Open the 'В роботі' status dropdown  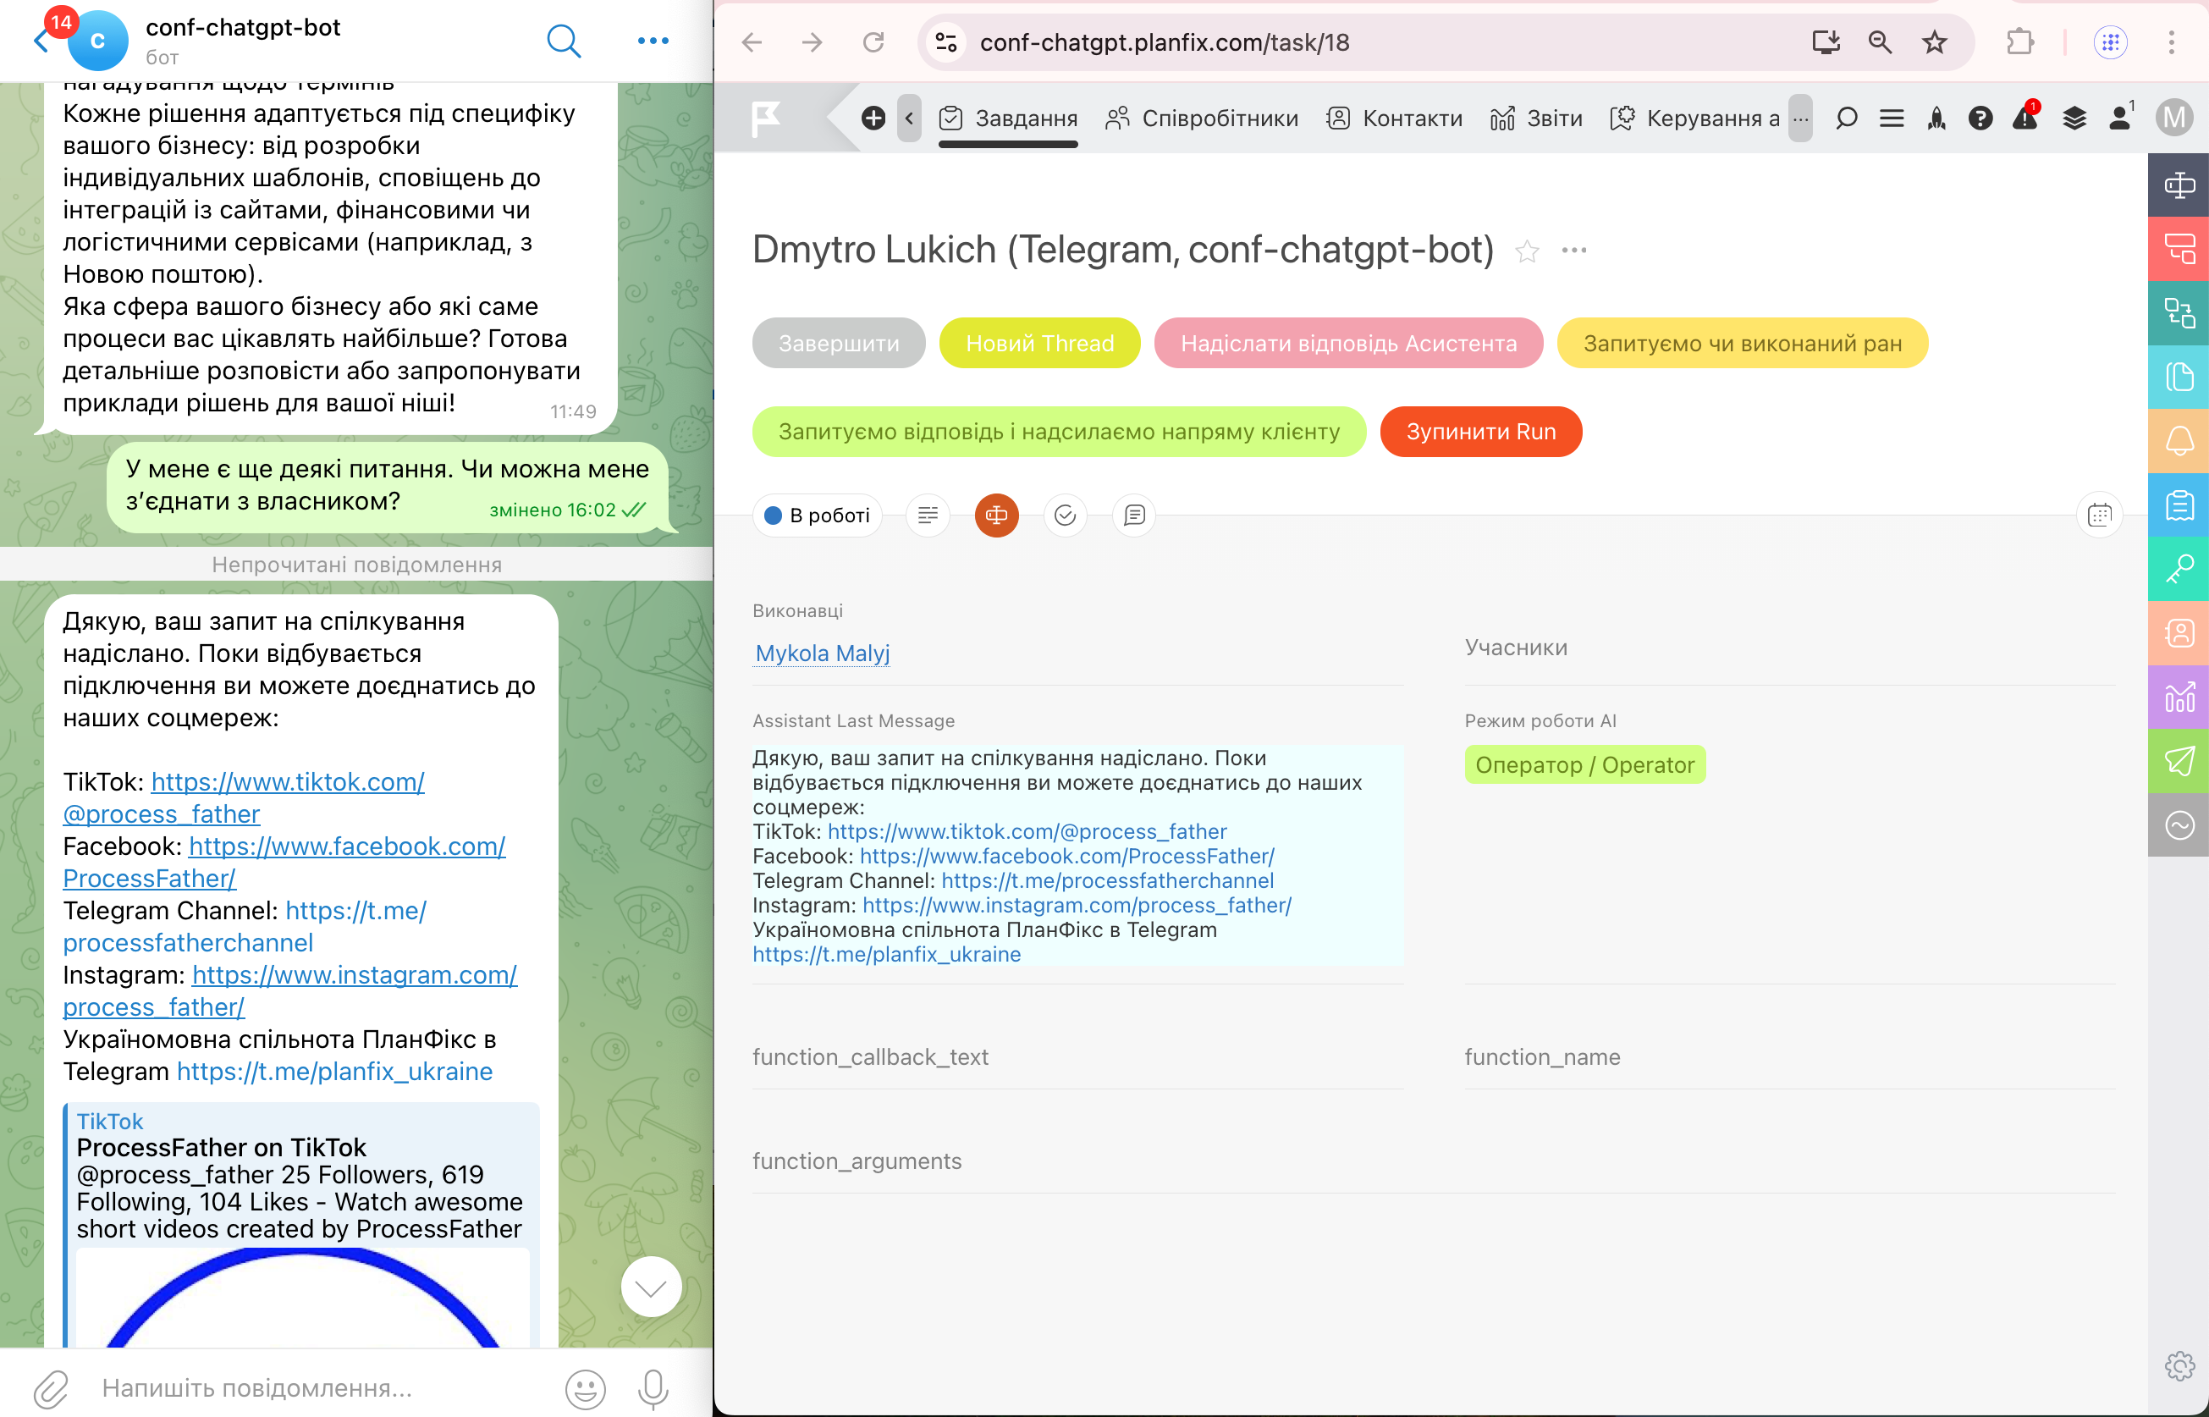tap(817, 516)
